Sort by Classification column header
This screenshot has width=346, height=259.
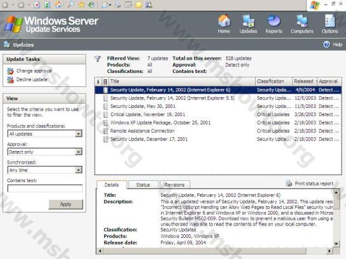point(274,81)
